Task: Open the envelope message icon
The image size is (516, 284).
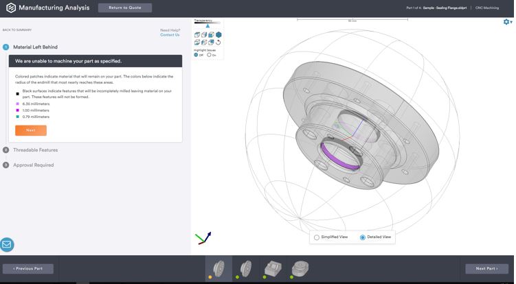Action: click(7, 244)
